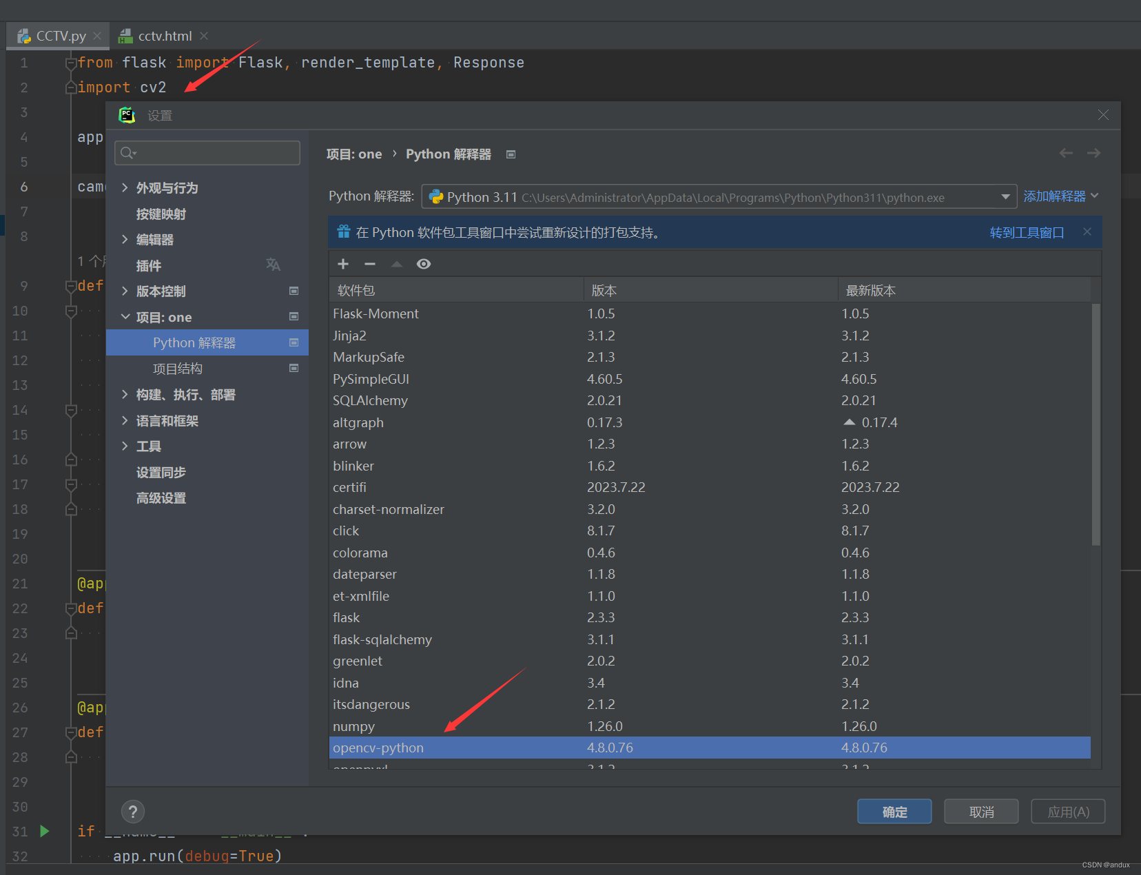Close the 设置 dialog window

tap(1103, 115)
